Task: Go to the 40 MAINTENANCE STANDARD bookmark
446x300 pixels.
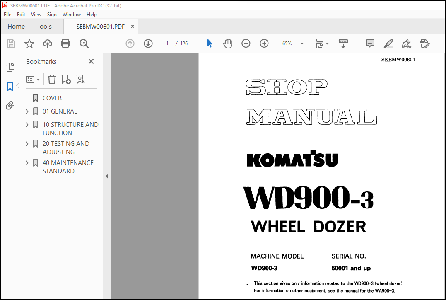Action: pos(68,167)
